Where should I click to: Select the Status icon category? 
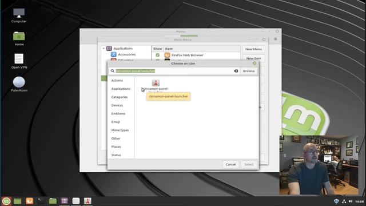tap(116, 155)
